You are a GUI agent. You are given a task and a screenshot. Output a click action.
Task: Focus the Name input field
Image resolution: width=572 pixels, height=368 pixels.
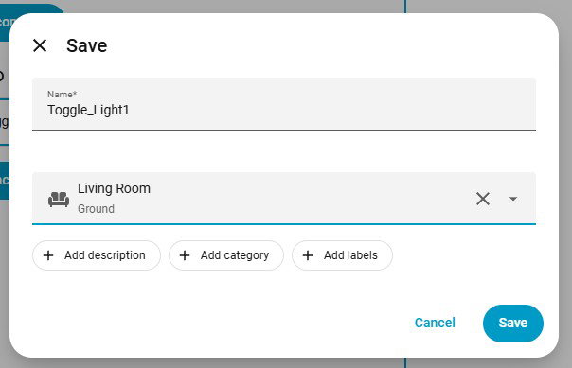284,104
